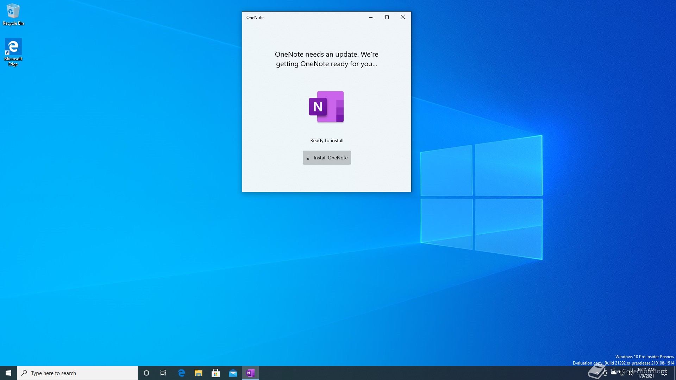The height and width of the screenshot is (380, 676).
Task: Open the OneDrive tray icon
Action: pyautogui.click(x=614, y=373)
